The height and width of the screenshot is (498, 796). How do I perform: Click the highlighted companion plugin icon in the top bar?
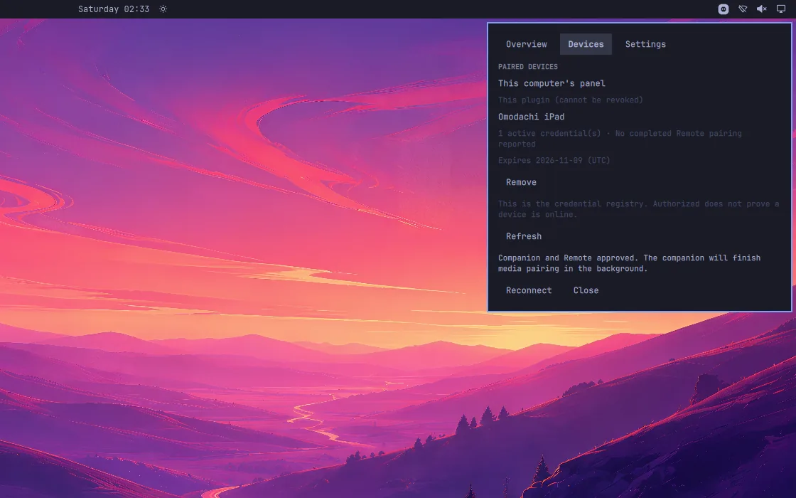click(724, 9)
